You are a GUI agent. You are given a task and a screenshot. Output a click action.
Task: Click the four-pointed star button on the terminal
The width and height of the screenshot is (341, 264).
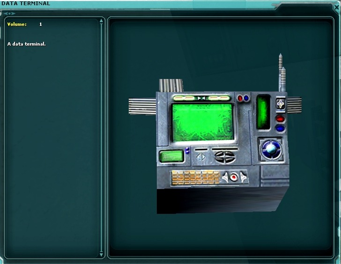pyautogui.click(x=281, y=103)
